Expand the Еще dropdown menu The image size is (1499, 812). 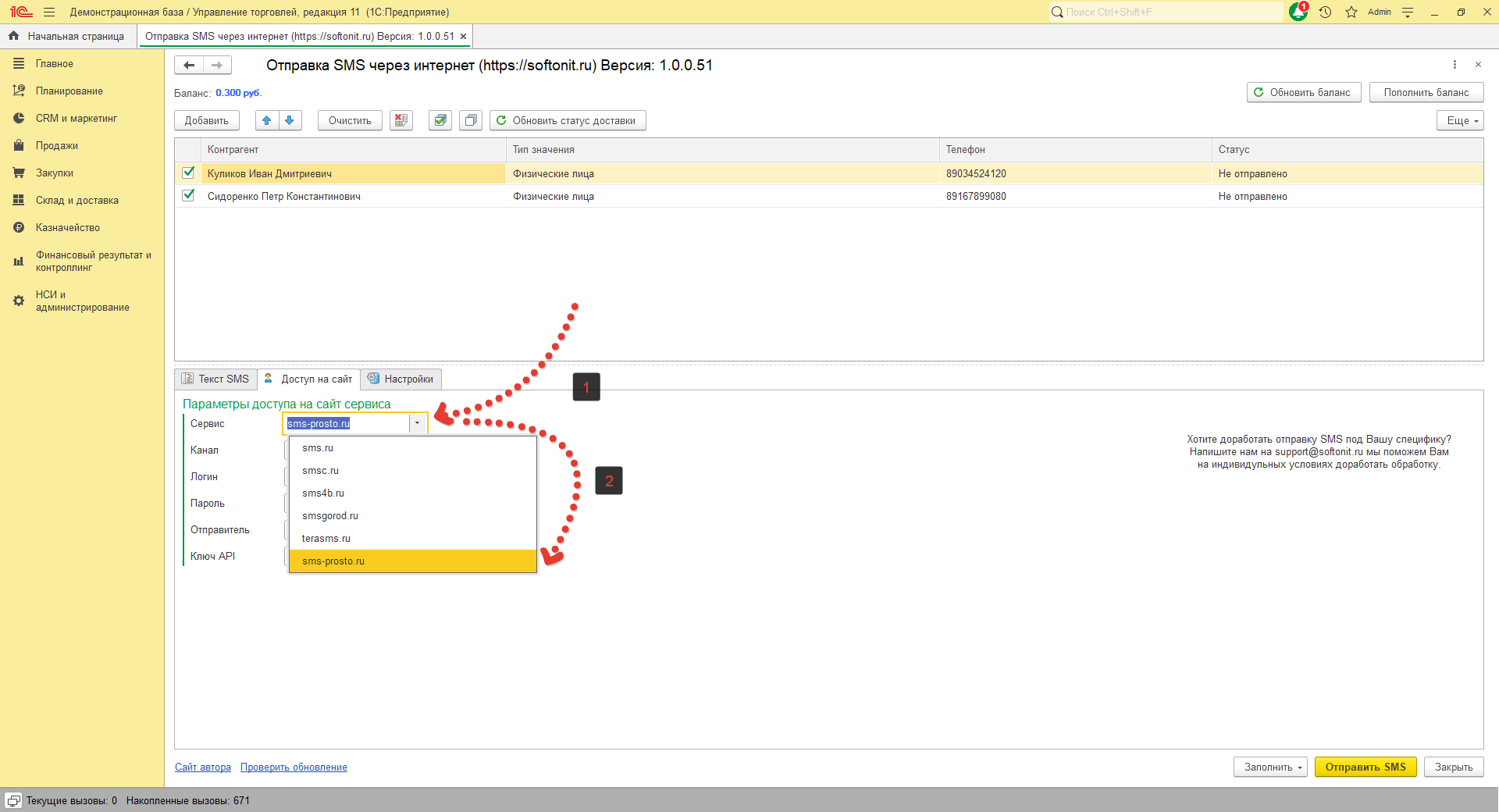tap(1459, 120)
